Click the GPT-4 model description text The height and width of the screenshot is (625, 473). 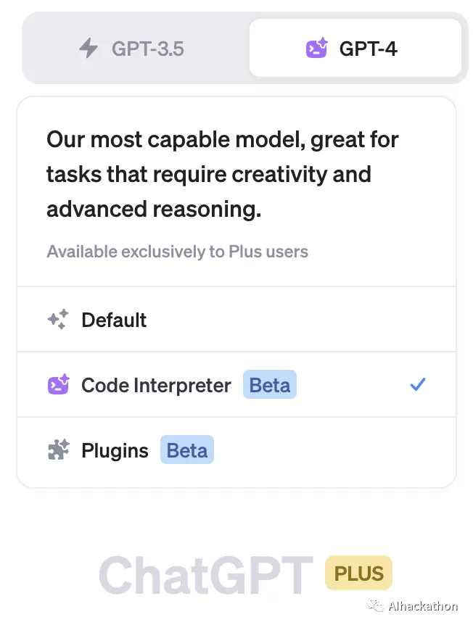pos(223,174)
